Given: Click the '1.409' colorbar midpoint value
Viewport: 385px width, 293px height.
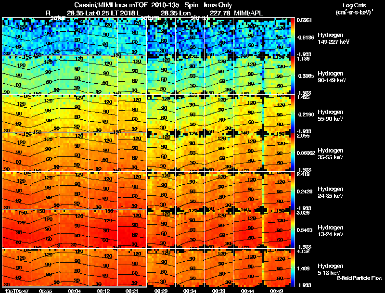Looking at the screenshot, I should [x=303, y=269].
